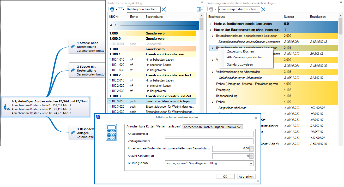The height and width of the screenshot is (187, 344).
Task: Select catalog row 1.100.3.010 Erwerb von Gebäuden
Action: (x=152, y=101)
